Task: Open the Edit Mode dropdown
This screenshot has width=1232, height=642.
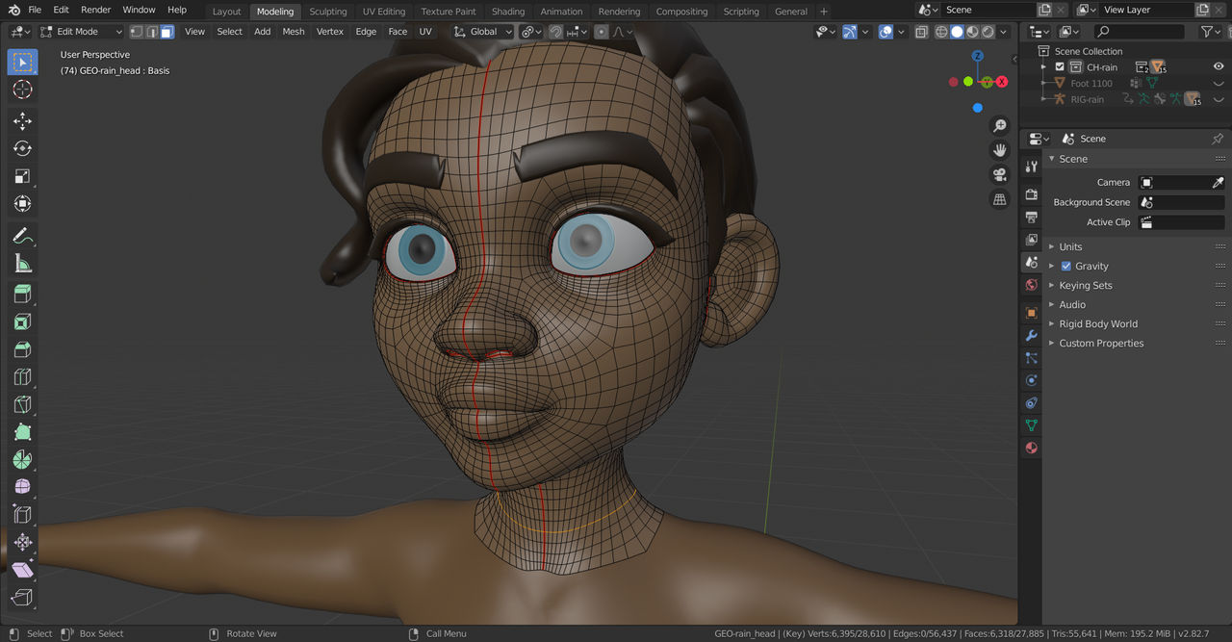Action: point(82,32)
